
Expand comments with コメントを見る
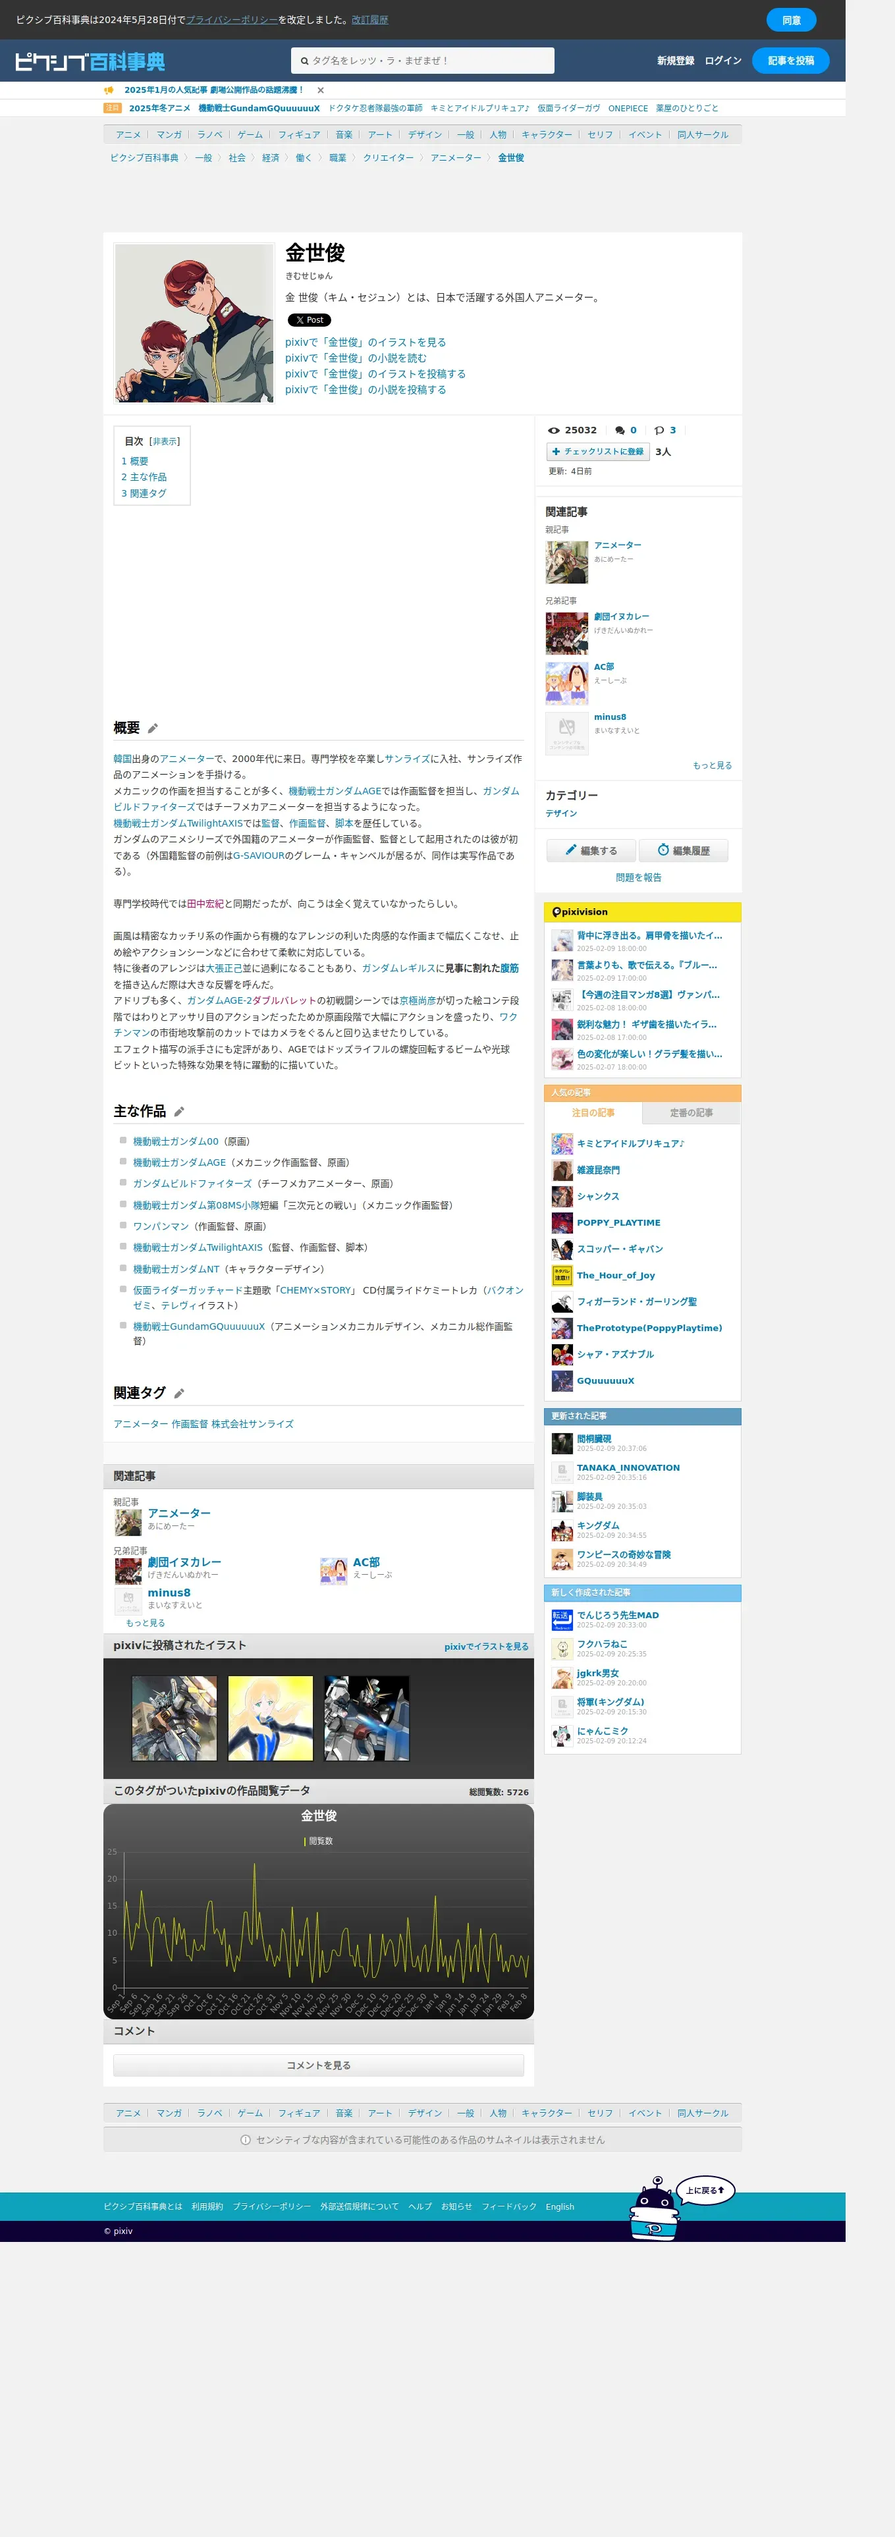tap(318, 2065)
